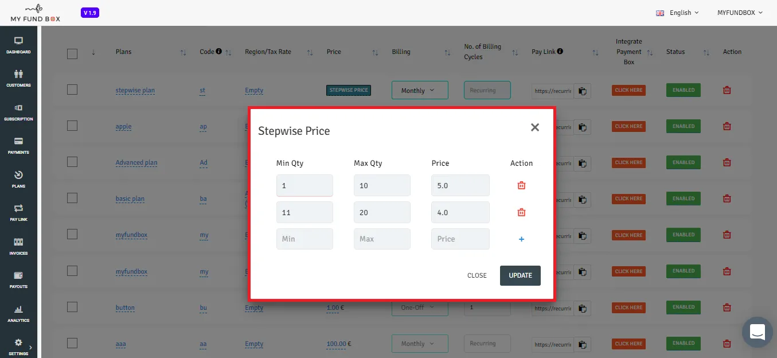Delete the Min Qty 1 stepwise row

tap(521, 185)
